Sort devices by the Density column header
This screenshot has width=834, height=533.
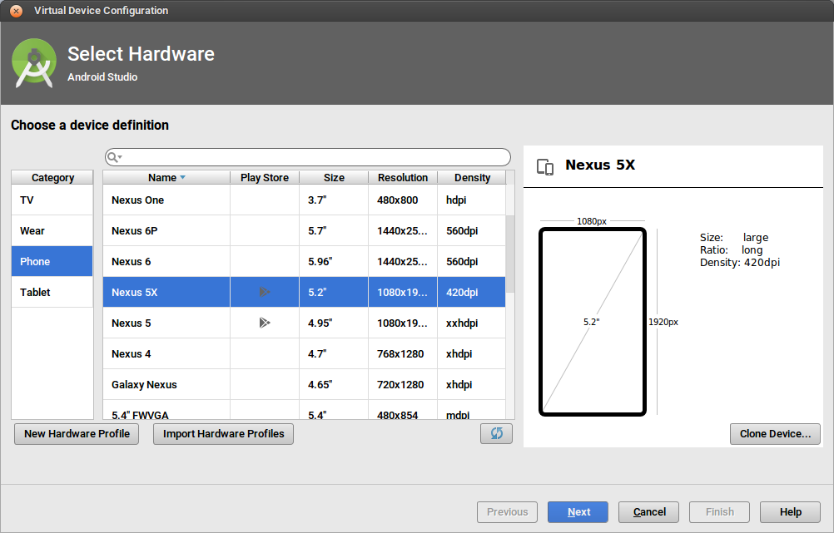(472, 177)
